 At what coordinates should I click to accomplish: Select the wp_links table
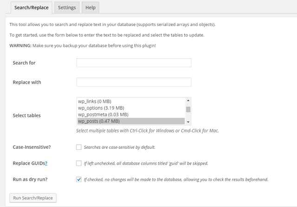pos(131,101)
